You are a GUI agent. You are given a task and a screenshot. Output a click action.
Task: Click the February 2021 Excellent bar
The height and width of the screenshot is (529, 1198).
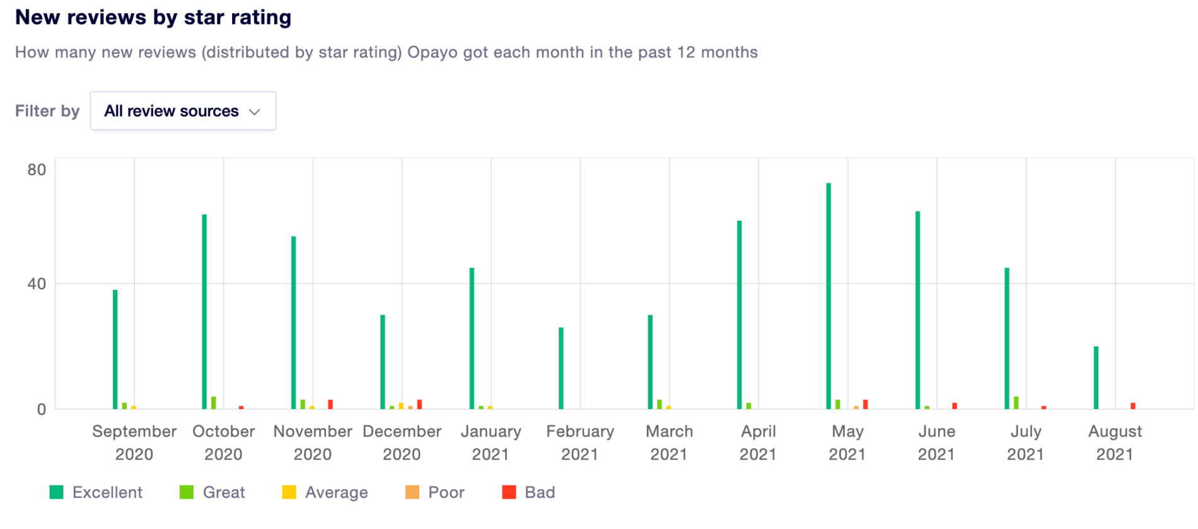click(561, 368)
